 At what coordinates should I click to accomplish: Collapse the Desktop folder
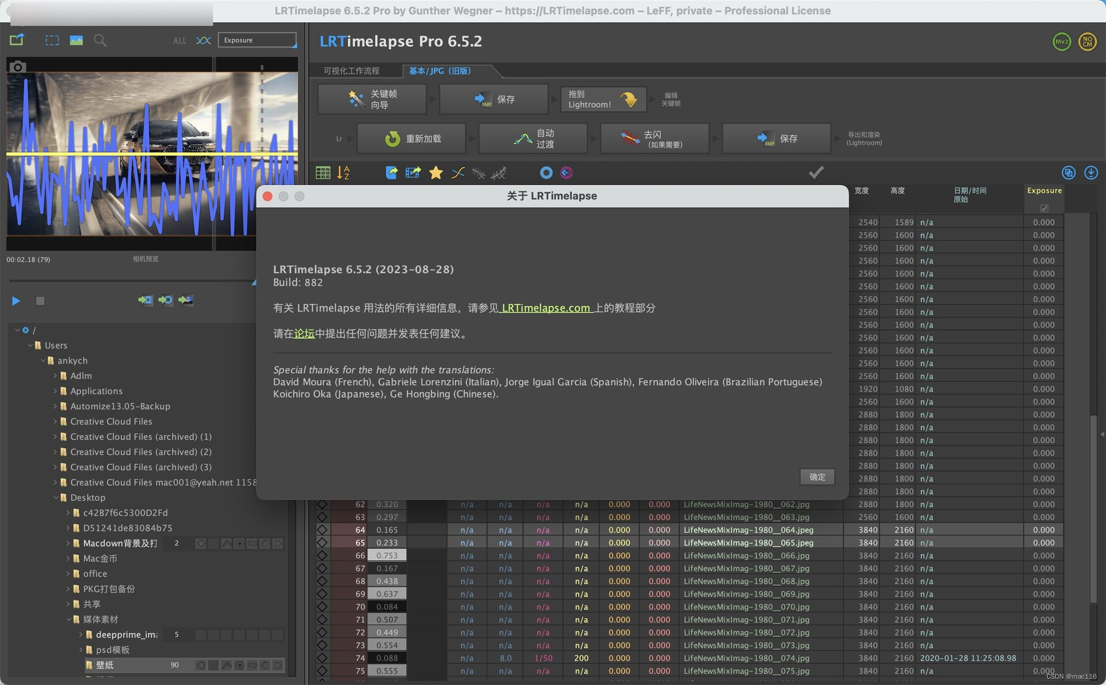click(x=56, y=497)
